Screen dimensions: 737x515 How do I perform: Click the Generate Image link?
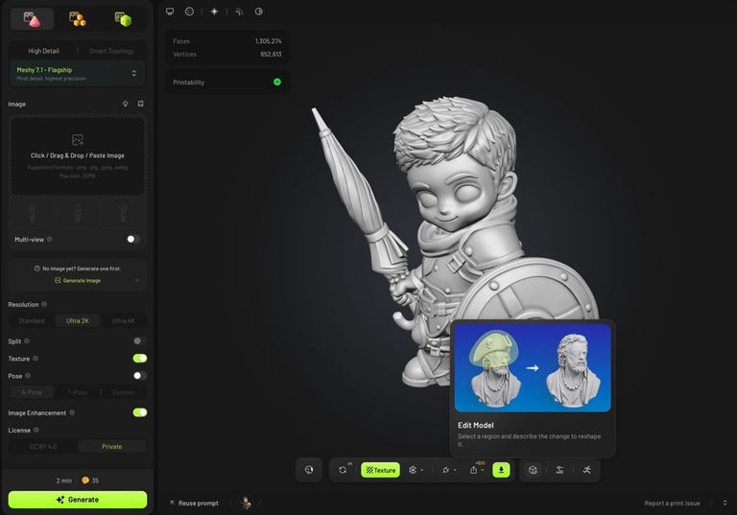(x=78, y=281)
